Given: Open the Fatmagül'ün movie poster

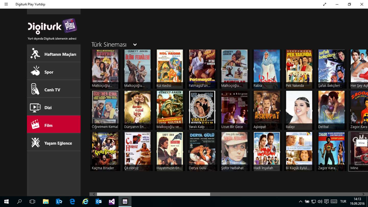Looking at the screenshot, I should (x=202, y=69).
